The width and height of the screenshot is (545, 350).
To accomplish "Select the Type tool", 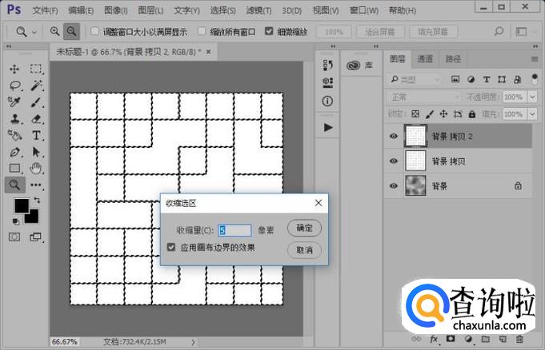I will coord(36,135).
